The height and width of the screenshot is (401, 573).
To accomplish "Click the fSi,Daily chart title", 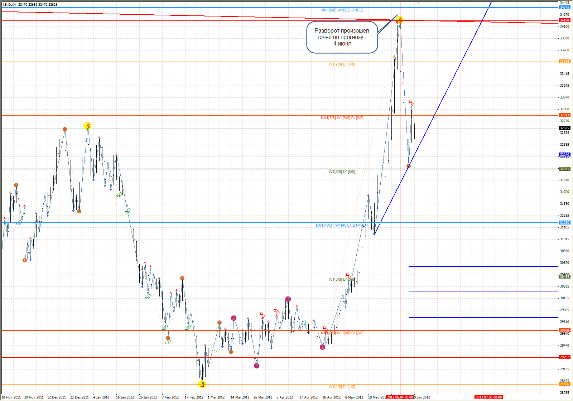I will pyautogui.click(x=10, y=5).
